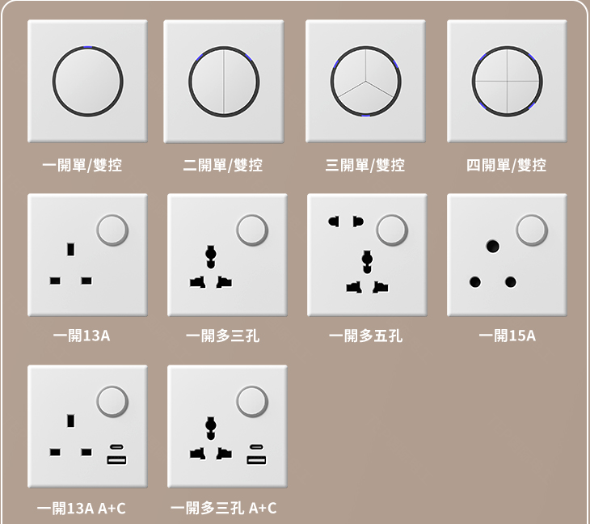Image resolution: width=590 pixels, height=528 pixels.
Task: Click USB-A port icon on 13A A+C panel
Action: coord(116,460)
